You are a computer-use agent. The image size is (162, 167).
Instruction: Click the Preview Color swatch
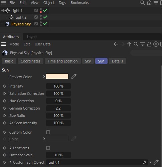57,76
